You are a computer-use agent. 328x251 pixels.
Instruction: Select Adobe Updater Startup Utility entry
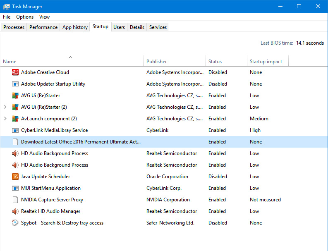[x=53, y=84]
